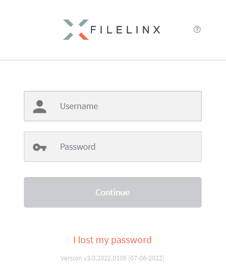Viewport: 226px width, 267px height.
Task: Click the bottom-left teal logo segment
Action: click(68, 36)
